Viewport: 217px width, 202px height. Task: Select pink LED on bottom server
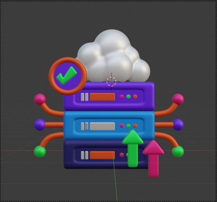tap(122, 155)
